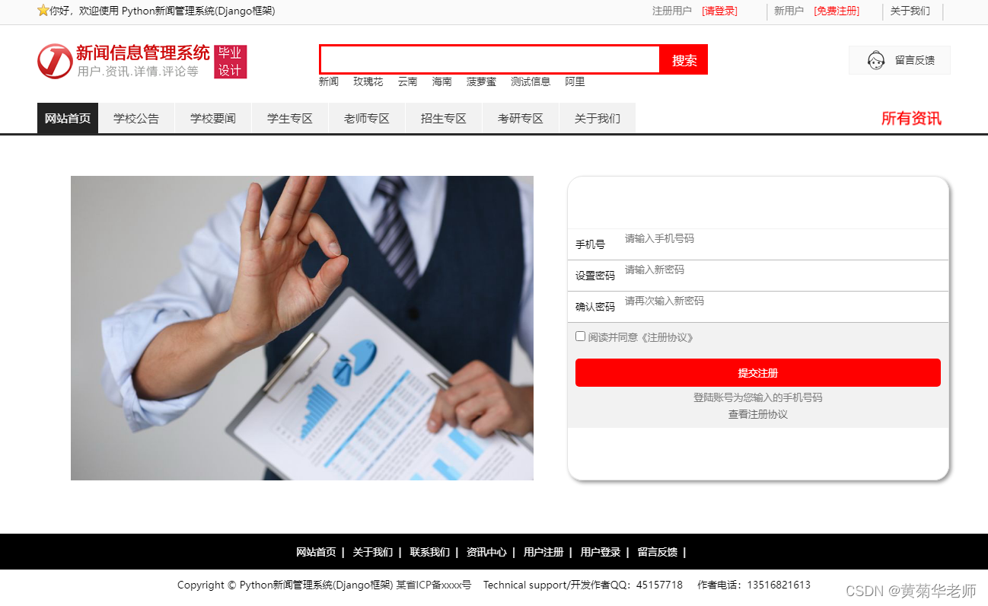Select the 阿里 search keyword

click(575, 81)
